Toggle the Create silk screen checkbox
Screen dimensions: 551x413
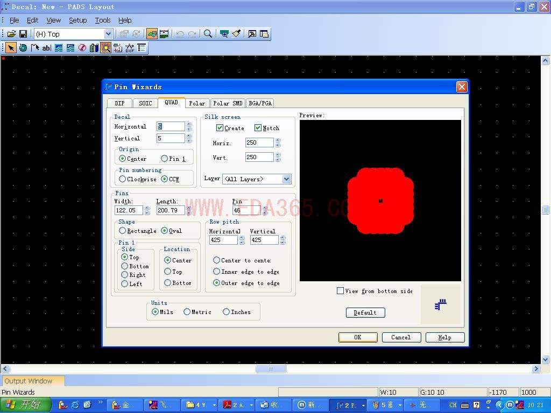click(220, 128)
